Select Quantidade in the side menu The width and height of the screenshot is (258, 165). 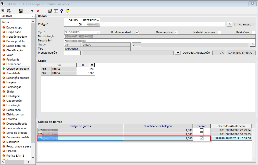tap(13, 73)
